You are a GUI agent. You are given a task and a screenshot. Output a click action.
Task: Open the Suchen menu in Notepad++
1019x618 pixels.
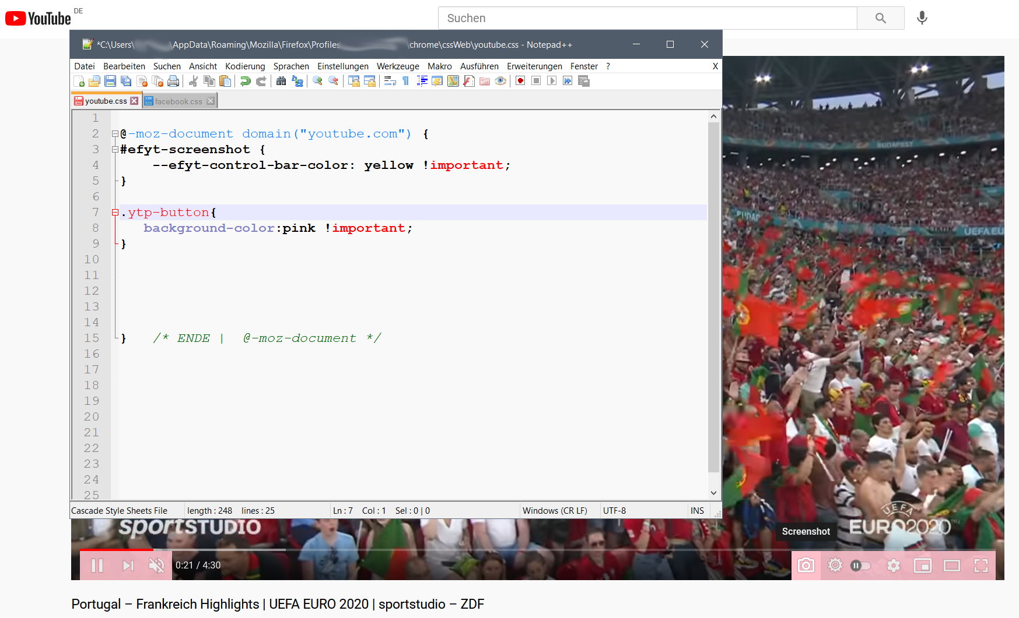tap(167, 66)
